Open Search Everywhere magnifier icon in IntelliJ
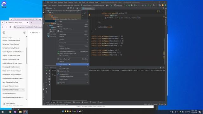 point(160,5)
